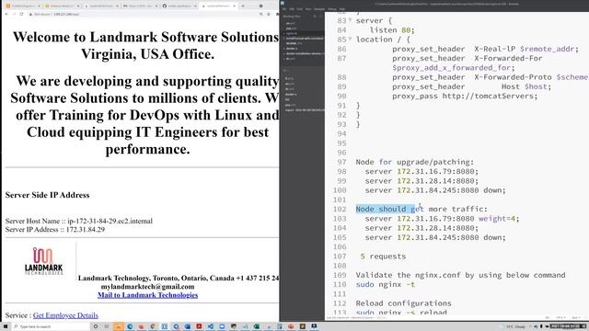This screenshot has width=589, height=331.
Task: Open the View menu in Brackets
Action: (x=308, y=9)
